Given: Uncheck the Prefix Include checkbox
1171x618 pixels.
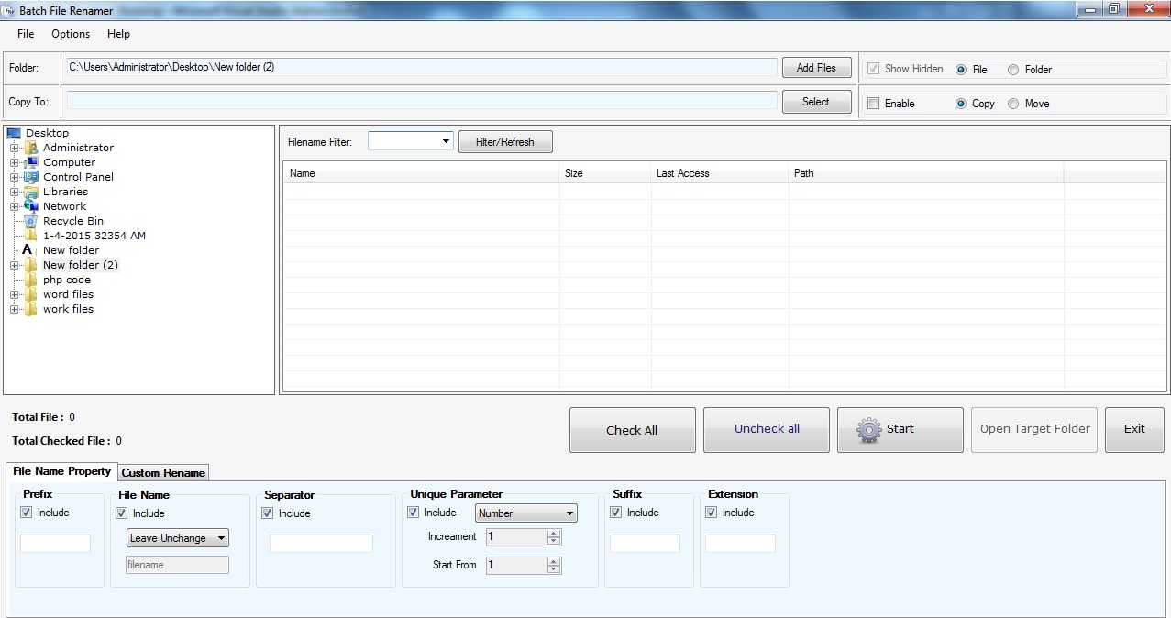Looking at the screenshot, I should coord(27,513).
